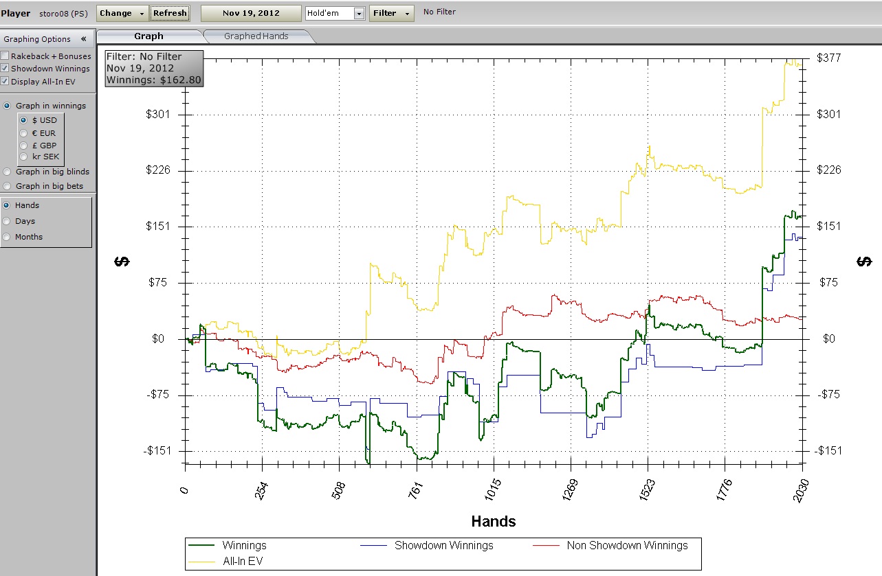Viewport: 882px width, 576px height.
Task: Choose the GBP currency radio button
Action: point(24,146)
